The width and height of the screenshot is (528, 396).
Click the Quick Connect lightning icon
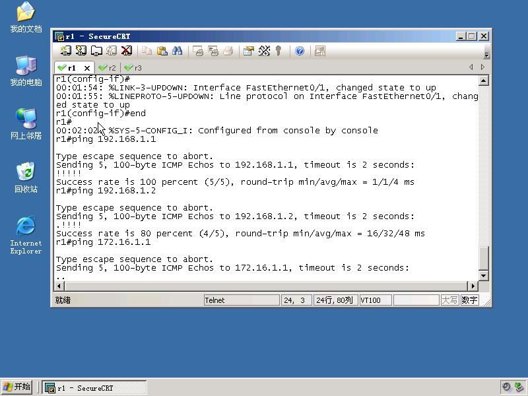point(81,51)
